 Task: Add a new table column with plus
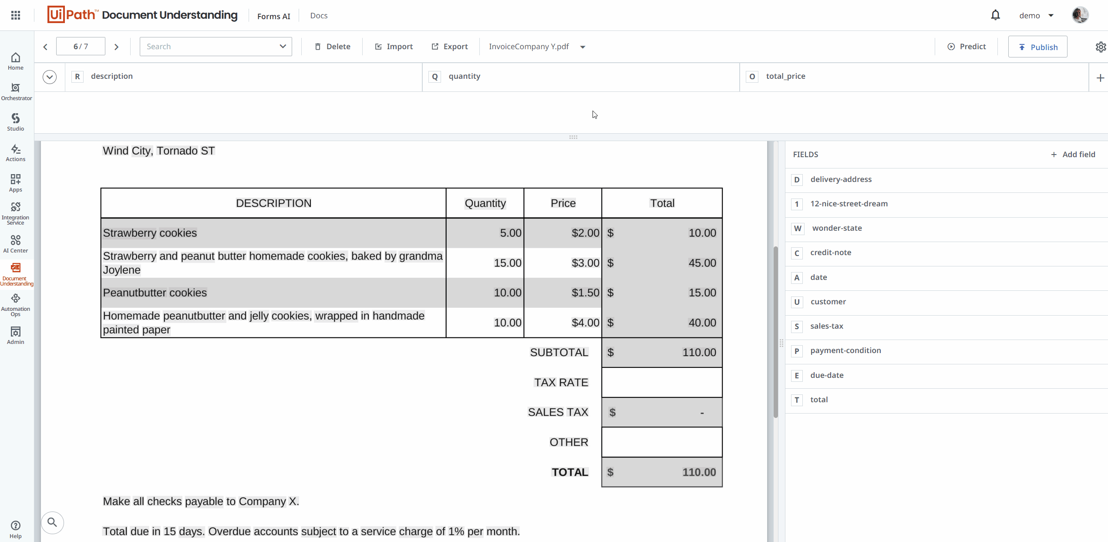[1100, 78]
